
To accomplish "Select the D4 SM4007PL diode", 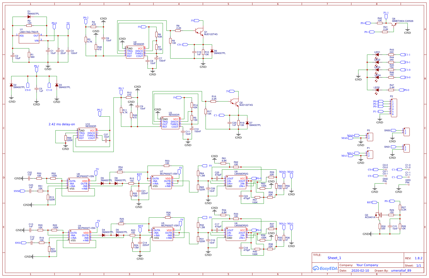I will [103, 235].
